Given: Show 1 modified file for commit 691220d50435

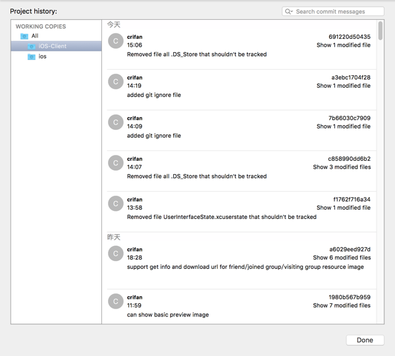Looking at the screenshot, I should [x=343, y=45].
